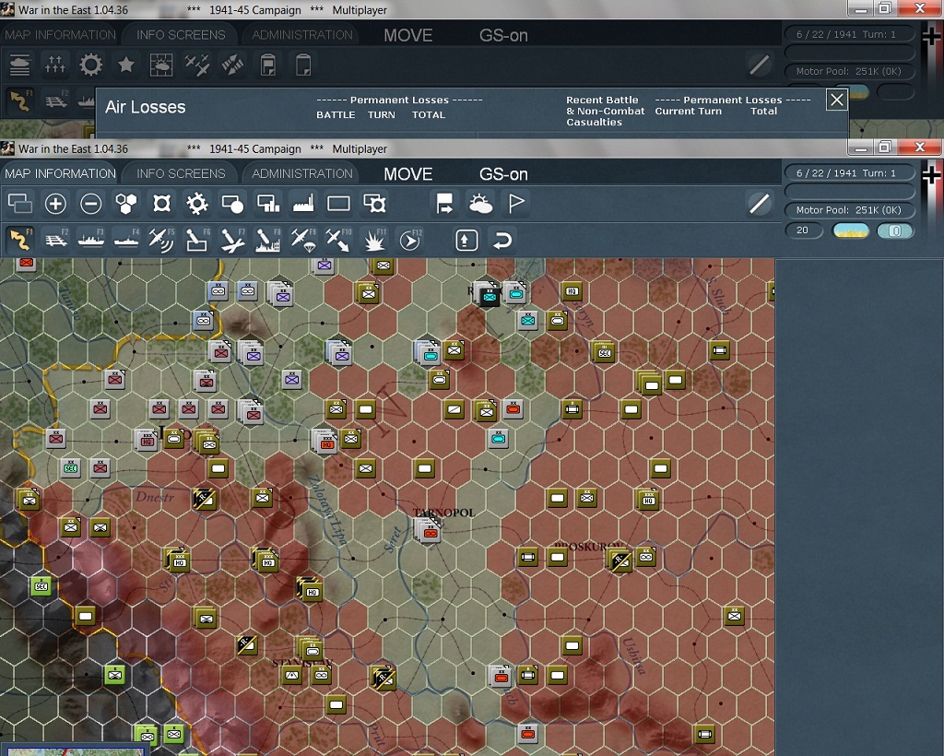Viewport: 944px width, 756px height.
Task: Click the weather map icon in back window
Action: 161,65
